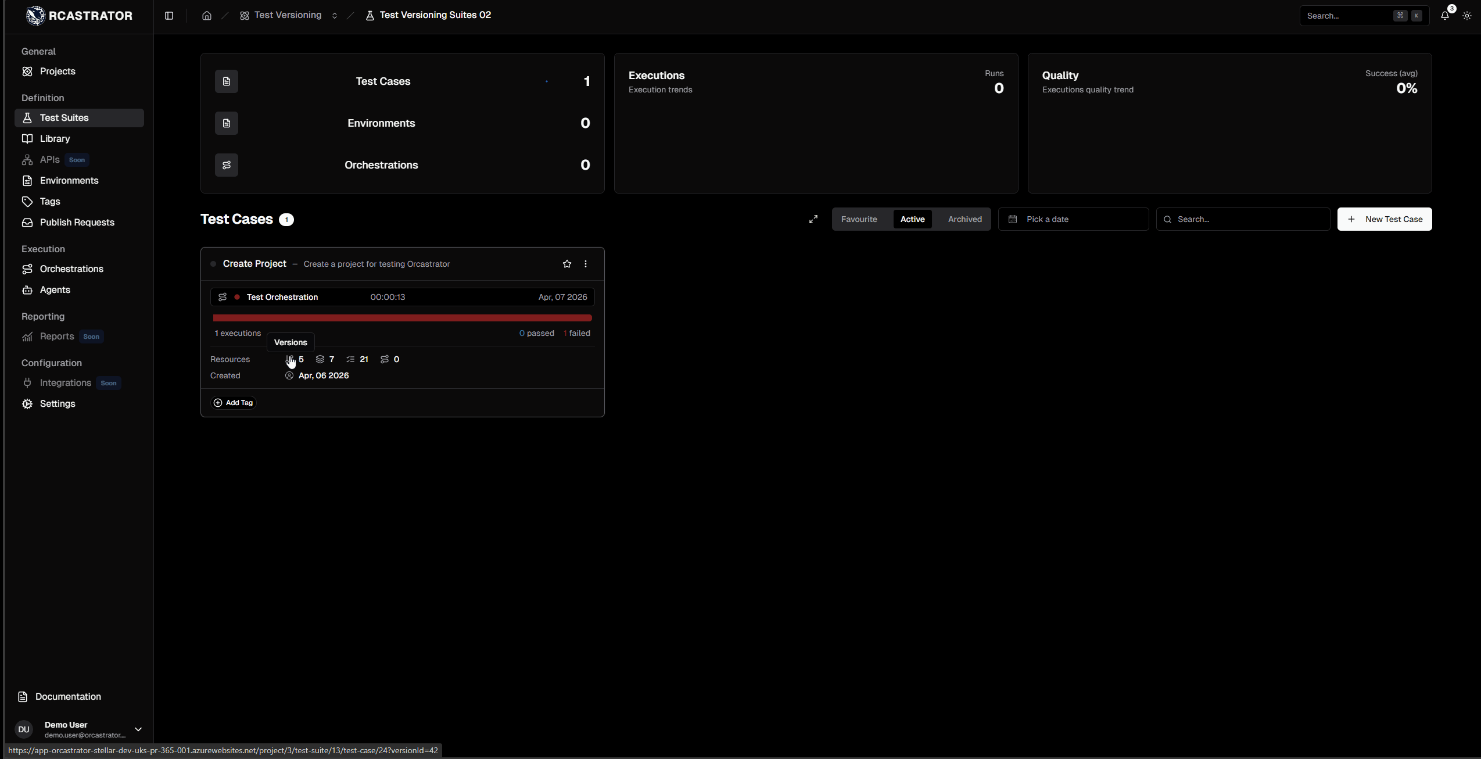The image size is (1481, 759).
Task: Open Library in sidebar
Action: pos(79,139)
